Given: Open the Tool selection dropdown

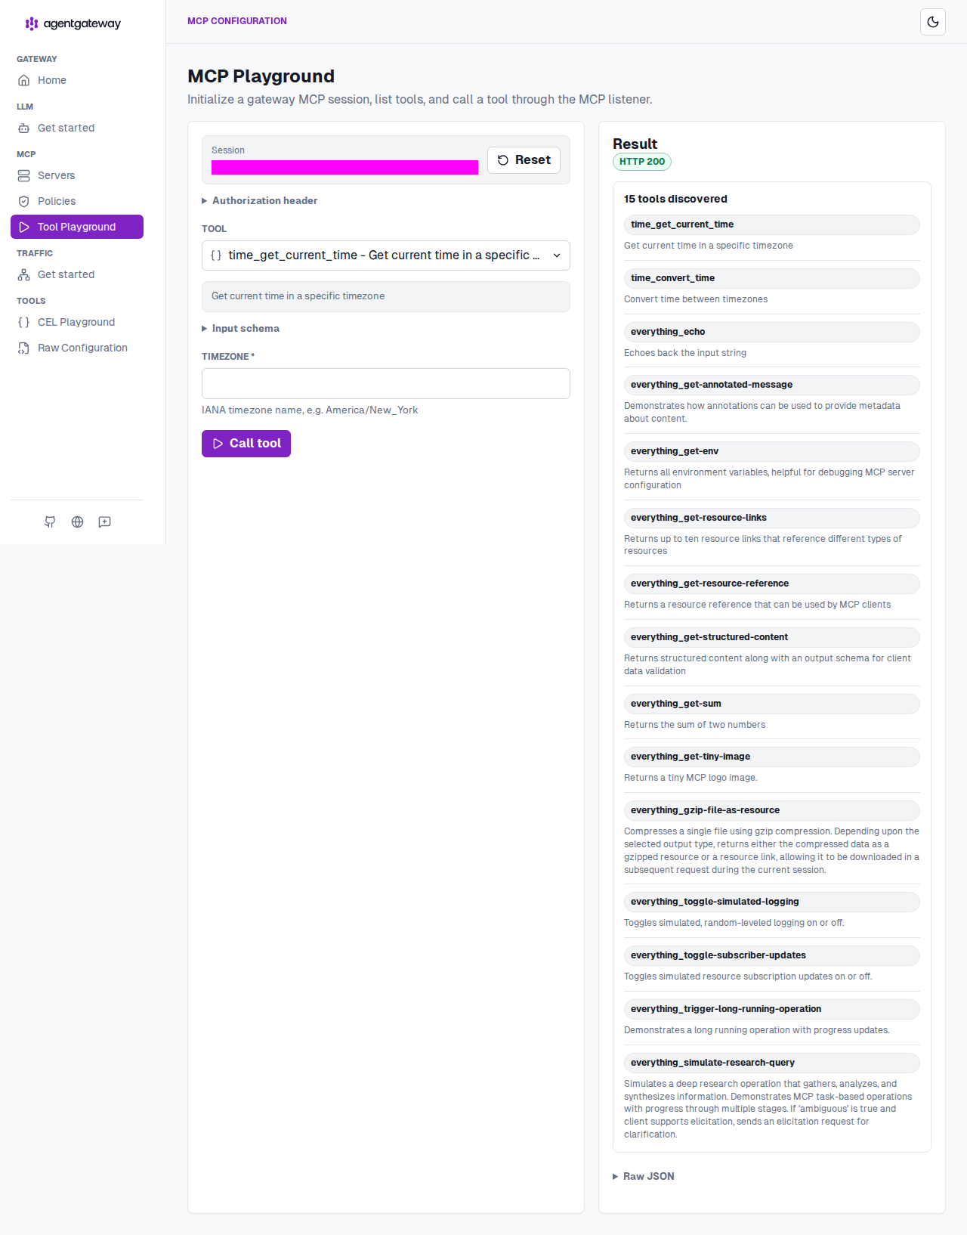Looking at the screenshot, I should pyautogui.click(x=386, y=255).
